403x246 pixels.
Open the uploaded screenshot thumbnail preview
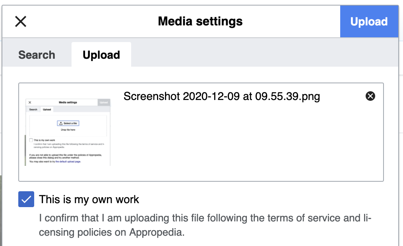click(x=68, y=132)
